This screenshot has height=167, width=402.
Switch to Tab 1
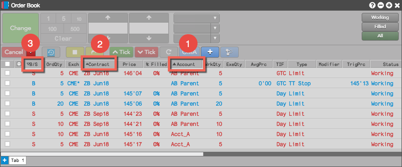[18, 161]
